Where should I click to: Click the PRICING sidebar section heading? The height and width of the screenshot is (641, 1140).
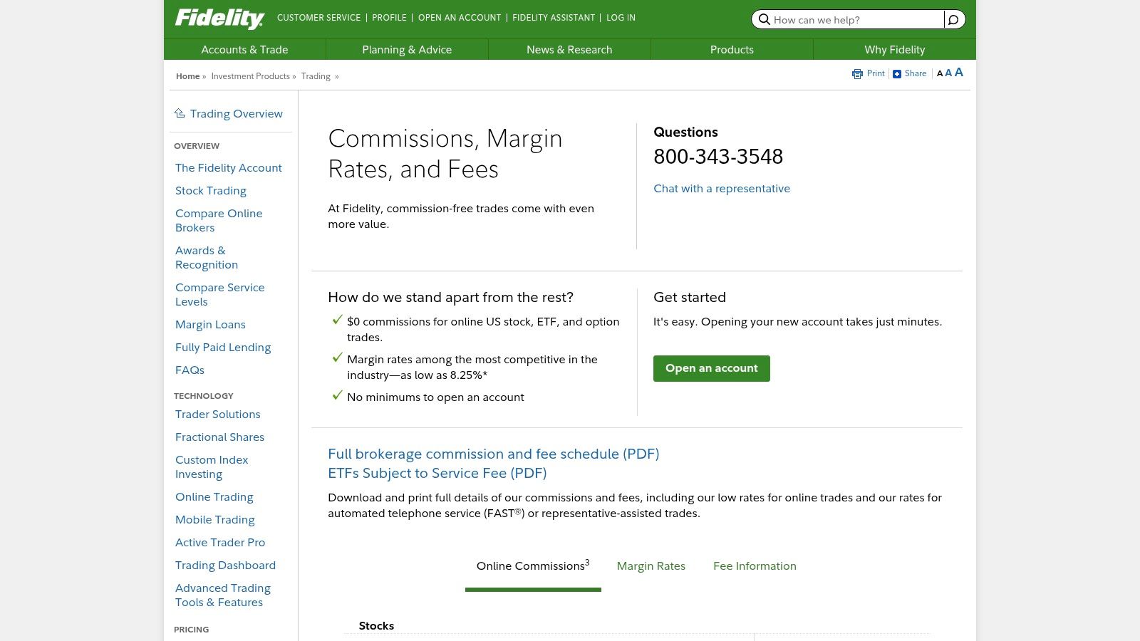192,630
